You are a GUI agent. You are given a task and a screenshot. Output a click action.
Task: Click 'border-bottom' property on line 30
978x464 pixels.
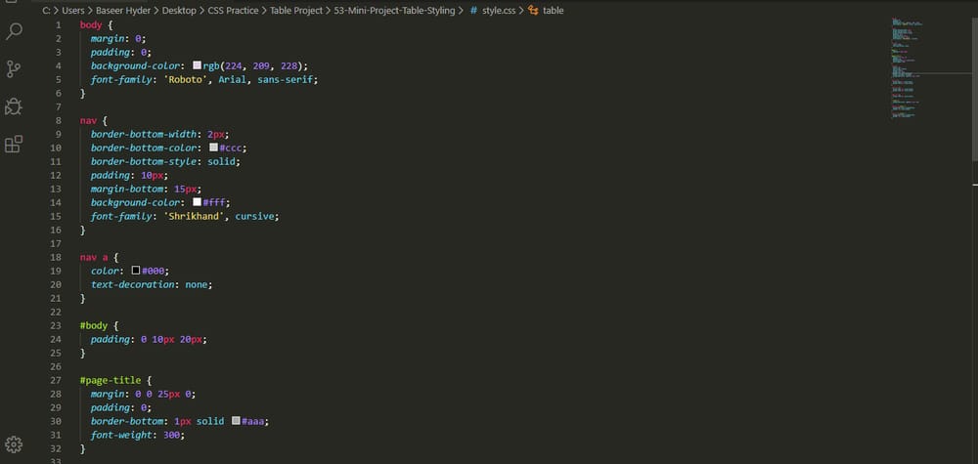[x=128, y=421]
